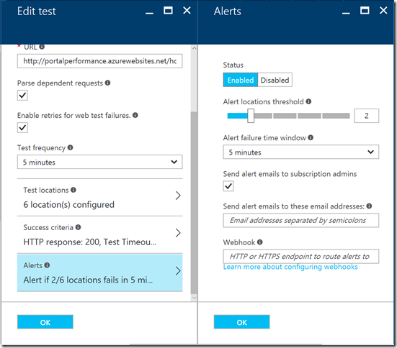Open Success criteria settings row
397x348 pixels.
99,235
